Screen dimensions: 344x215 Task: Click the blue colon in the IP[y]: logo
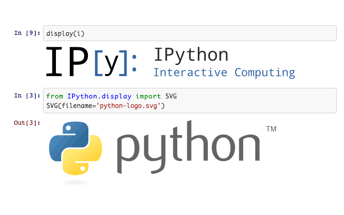pos(134,63)
